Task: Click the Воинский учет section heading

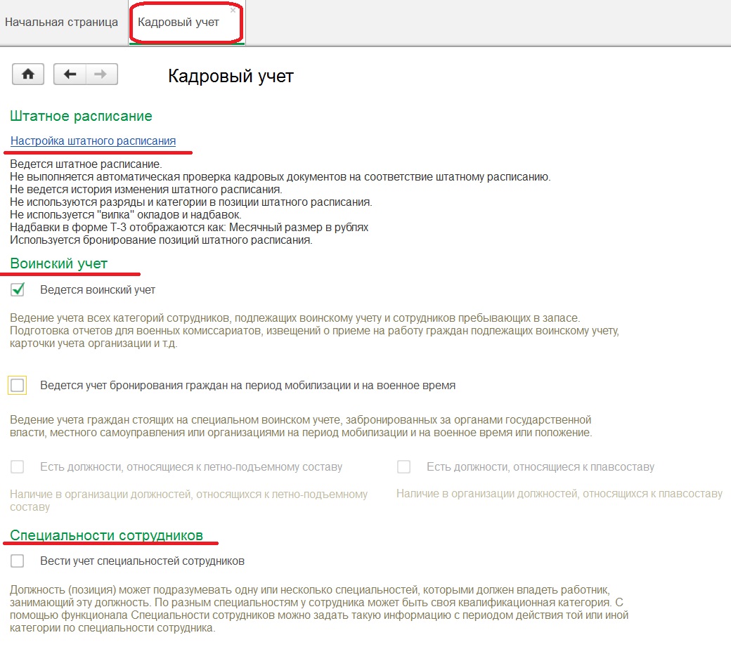Action: tap(59, 264)
